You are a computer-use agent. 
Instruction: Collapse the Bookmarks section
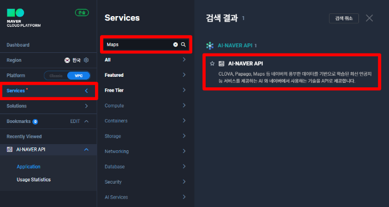86,121
